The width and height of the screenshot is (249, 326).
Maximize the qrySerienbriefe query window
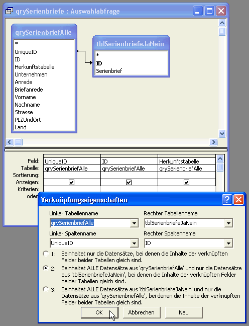coord(209,11)
